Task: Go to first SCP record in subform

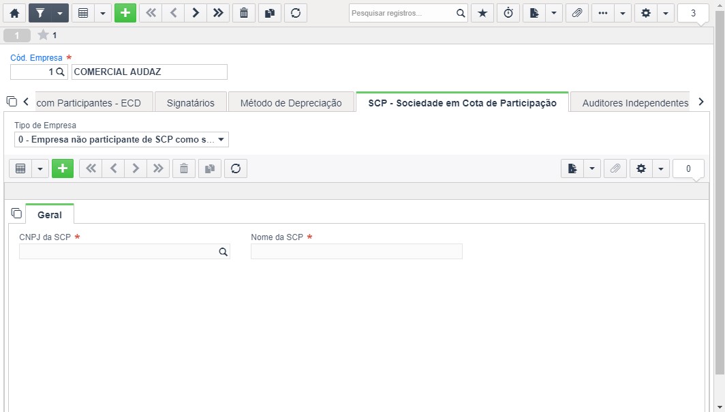Action: pyautogui.click(x=91, y=168)
